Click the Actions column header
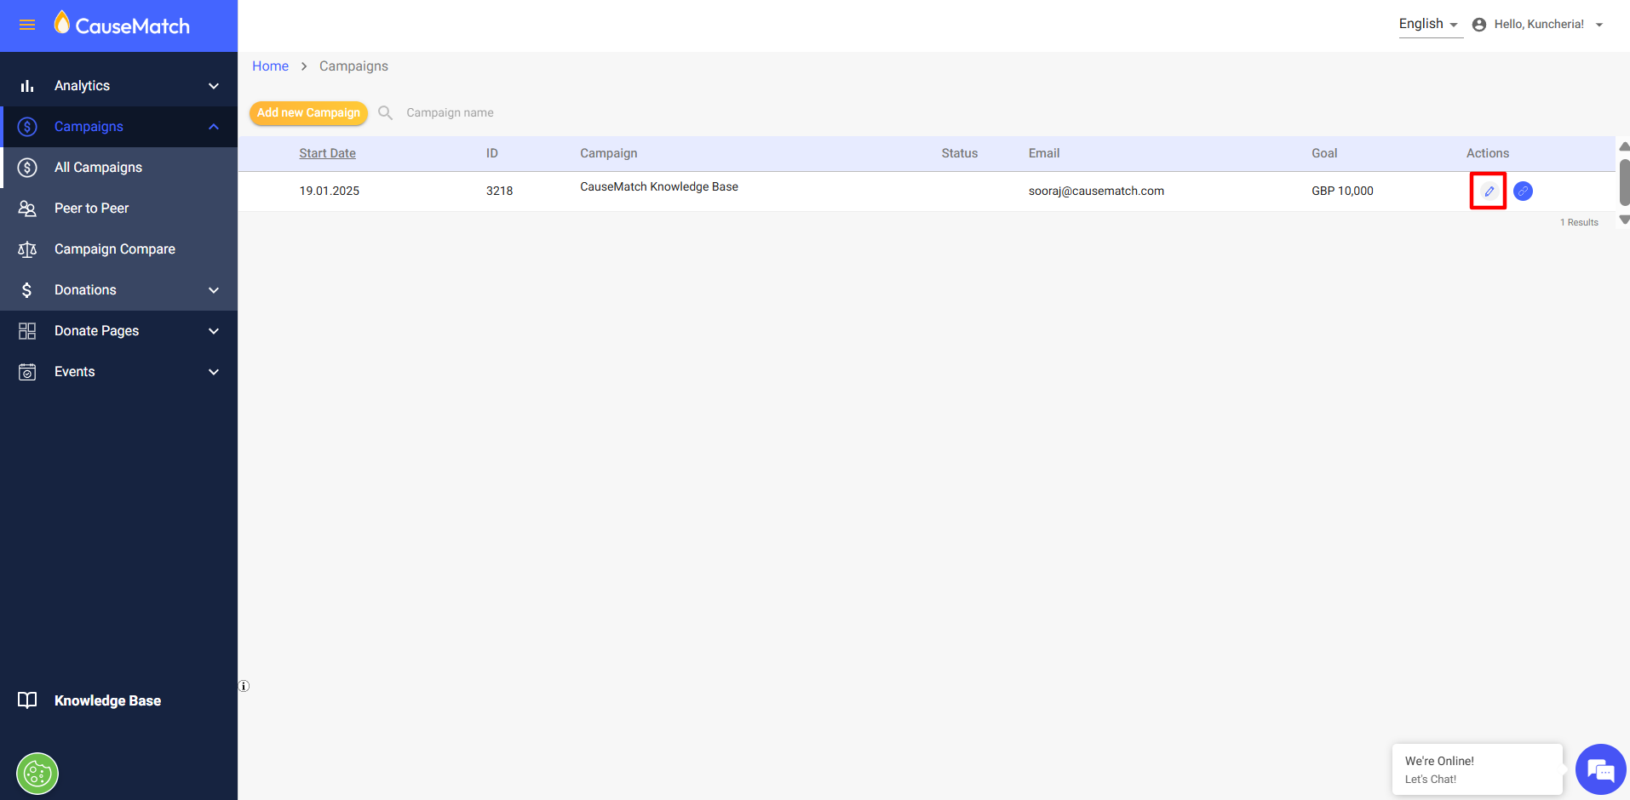1630x800 pixels. [x=1488, y=153]
